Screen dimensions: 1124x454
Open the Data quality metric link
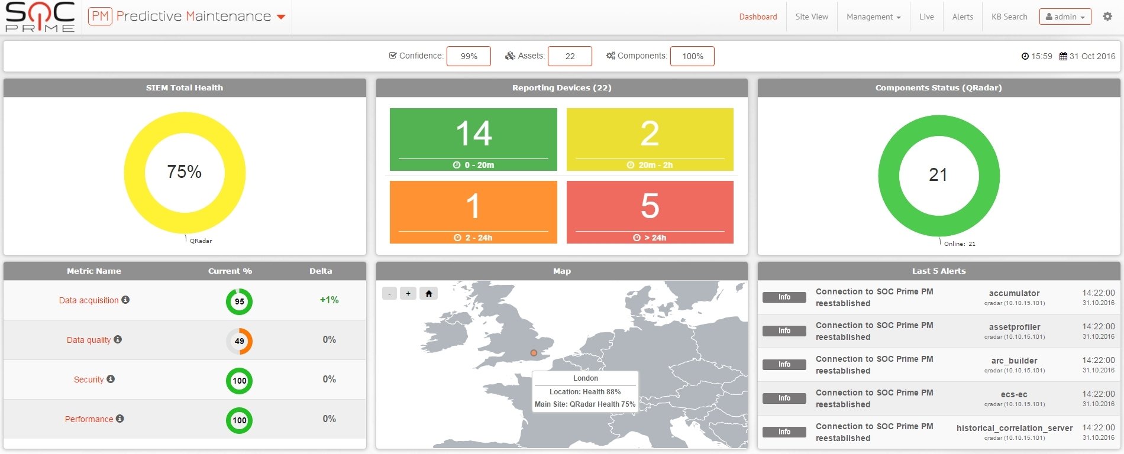point(89,340)
